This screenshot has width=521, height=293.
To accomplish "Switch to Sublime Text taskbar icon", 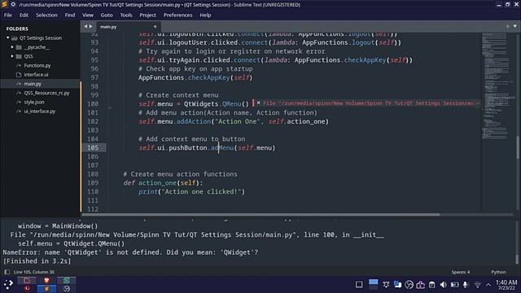I will coord(46,289).
